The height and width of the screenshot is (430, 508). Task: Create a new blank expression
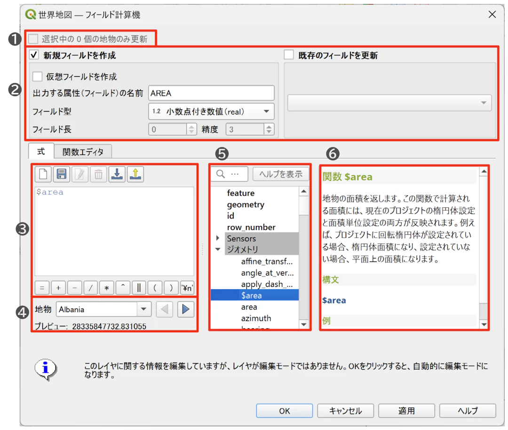[43, 174]
